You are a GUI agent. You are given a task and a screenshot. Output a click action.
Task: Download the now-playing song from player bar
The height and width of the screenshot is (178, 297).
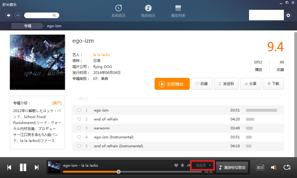pos(182,165)
